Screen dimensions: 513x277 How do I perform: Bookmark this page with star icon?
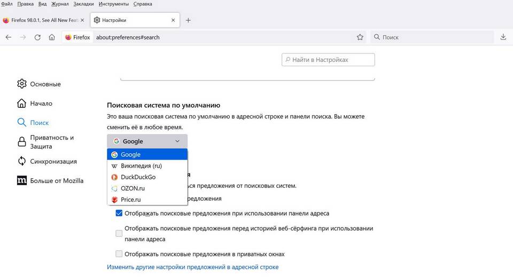360,37
